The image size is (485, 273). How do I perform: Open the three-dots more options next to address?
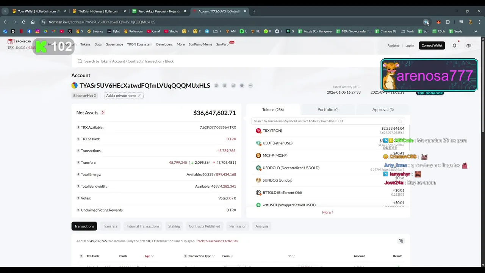click(x=250, y=86)
